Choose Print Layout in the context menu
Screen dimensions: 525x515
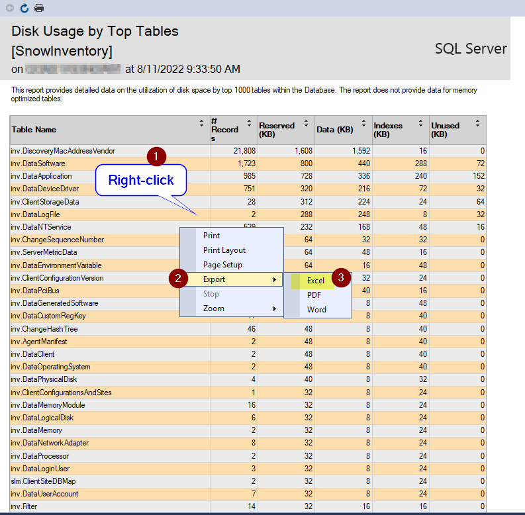click(x=232, y=250)
